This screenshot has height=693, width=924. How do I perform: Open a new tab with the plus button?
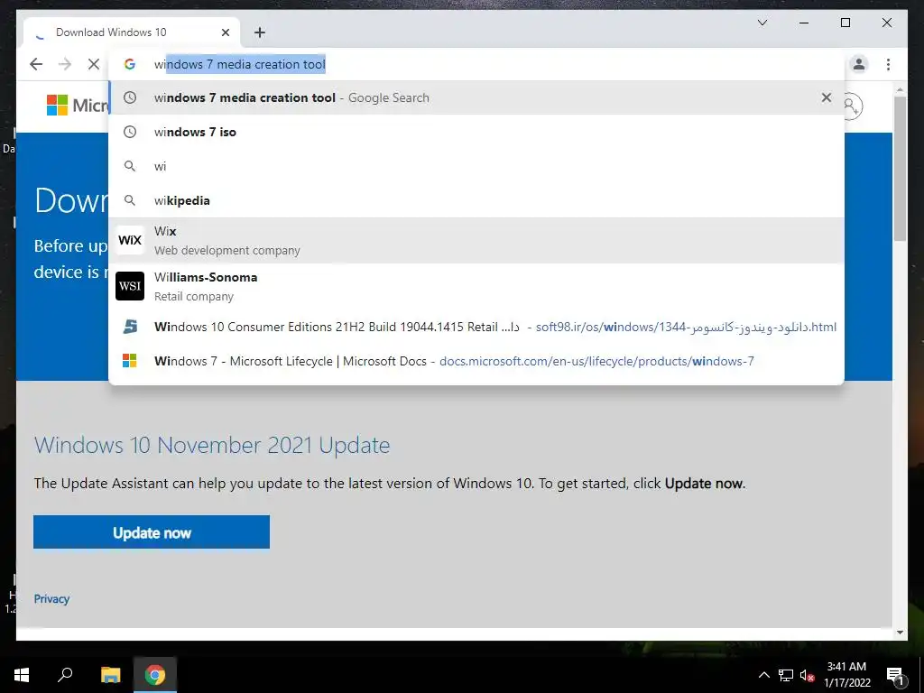click(x=260, y=32)
